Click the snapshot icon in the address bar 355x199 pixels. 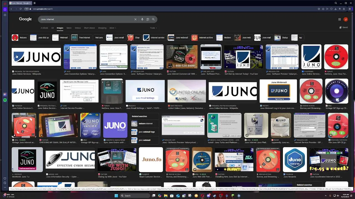pos(323,9)
